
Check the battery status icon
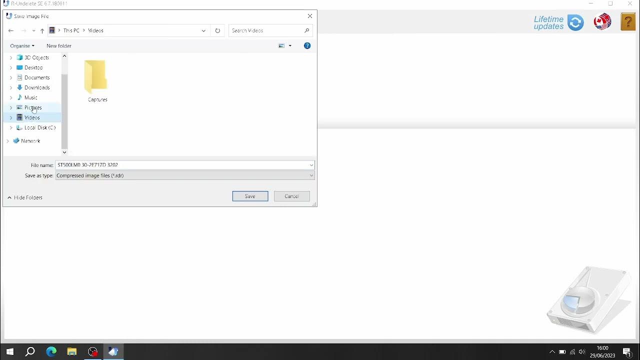point(562,351)
